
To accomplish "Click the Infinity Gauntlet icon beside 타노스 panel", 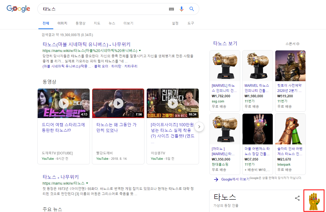I will (314, 201).
